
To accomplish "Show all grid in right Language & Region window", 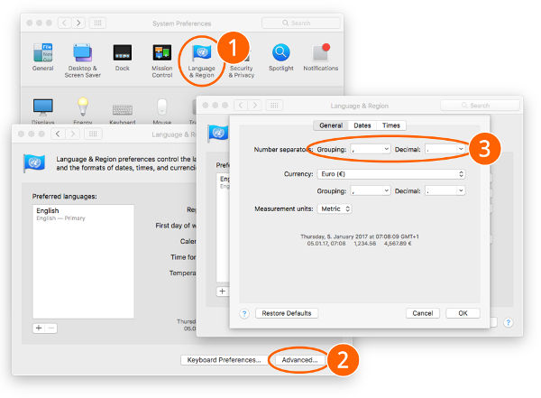I will point(274,105).
